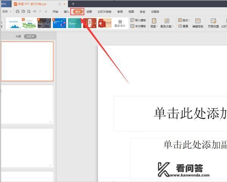Select the 新建 PPT 演示文稿.ppt document tab

(x=39, y=4)
